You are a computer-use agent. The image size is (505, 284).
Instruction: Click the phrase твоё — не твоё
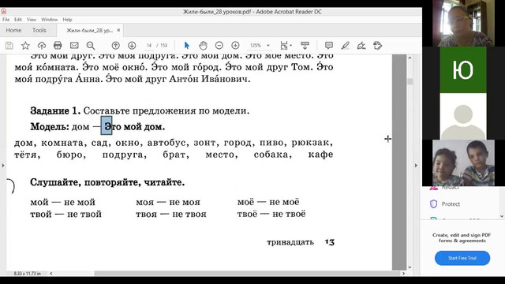pyautogui.click(x=271, y=214)
